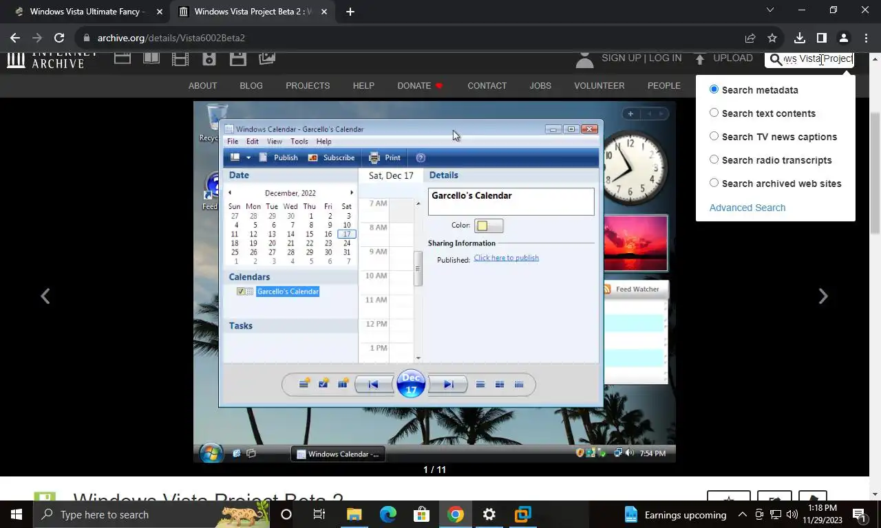Open the Windows Start menu
Screen dimensions: 881x528
pos(16,514)
